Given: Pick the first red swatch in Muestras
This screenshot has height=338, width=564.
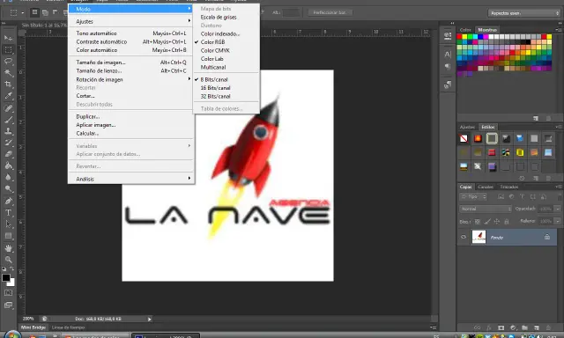Looking at the screenshot, I should (x=459, y=37).
